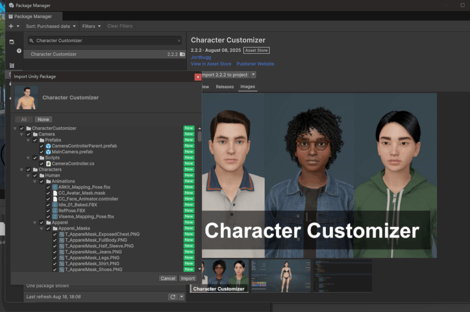Viewport: 470px width, 312px height.
Task: Uncheck the Camera folder checkbox
Action: pyautogui.click(x=28, y=134)
